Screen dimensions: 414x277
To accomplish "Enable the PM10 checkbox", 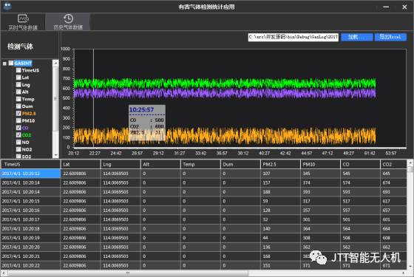I will [x=18, y=120].
